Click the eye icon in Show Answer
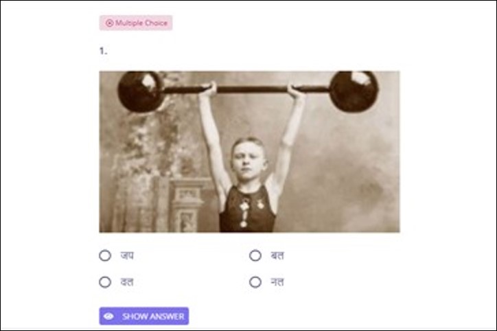The image size is (497, 331). click(108, 316)
